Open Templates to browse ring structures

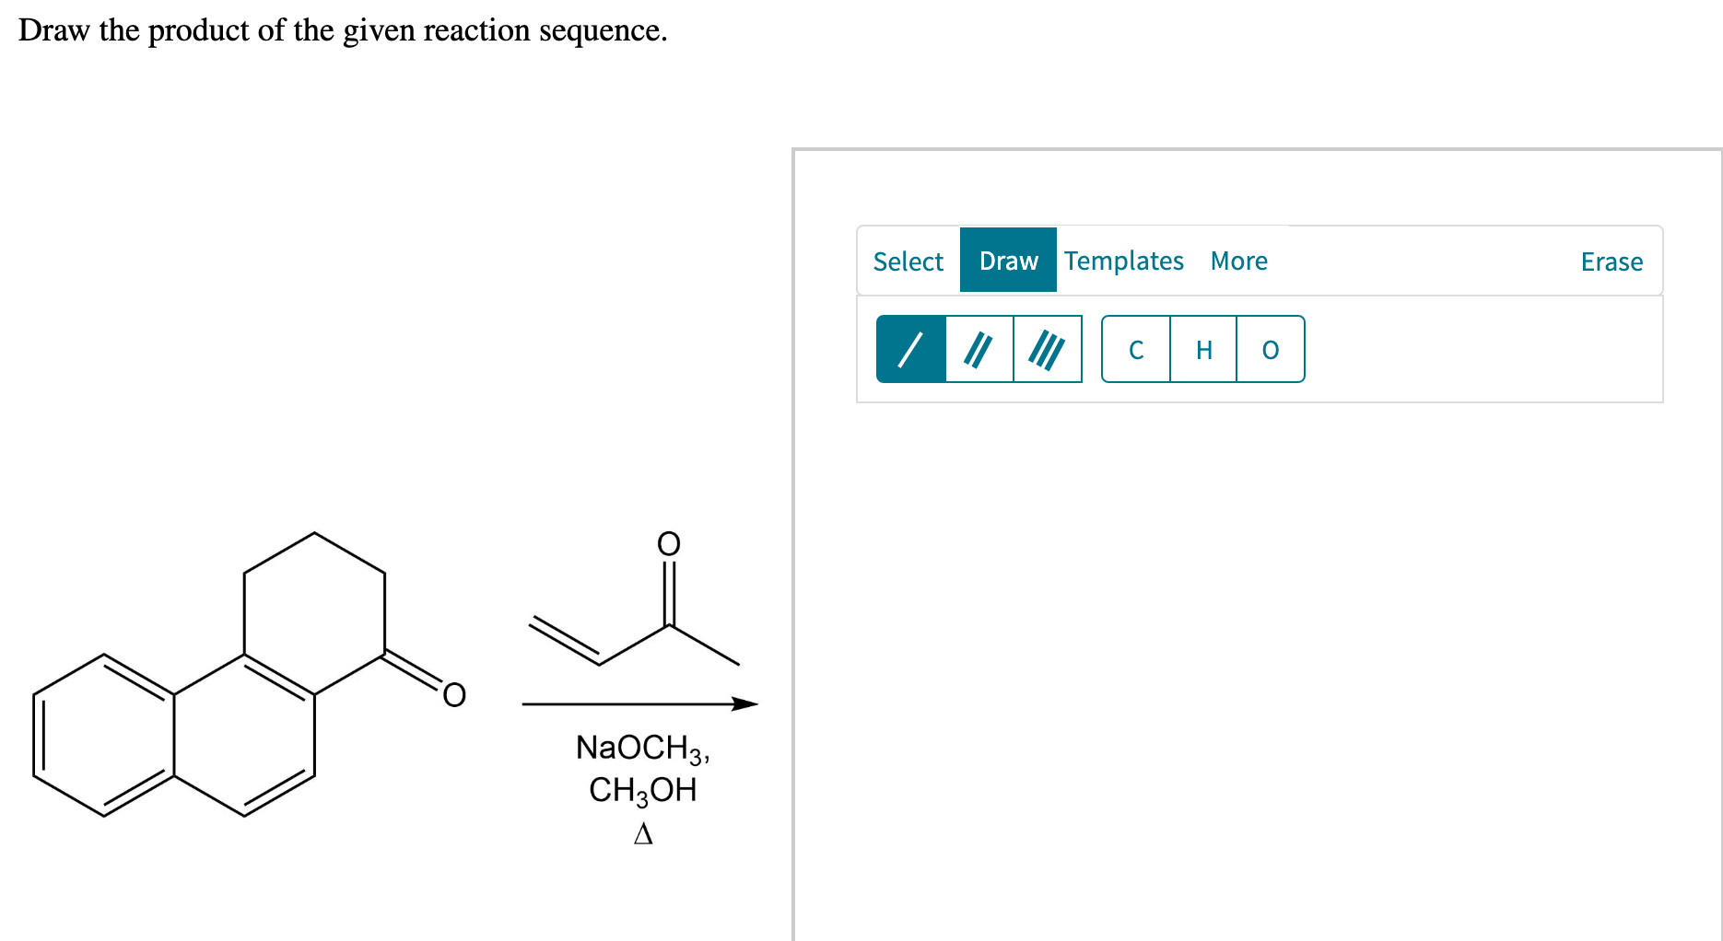click(x=1123, y=261)
